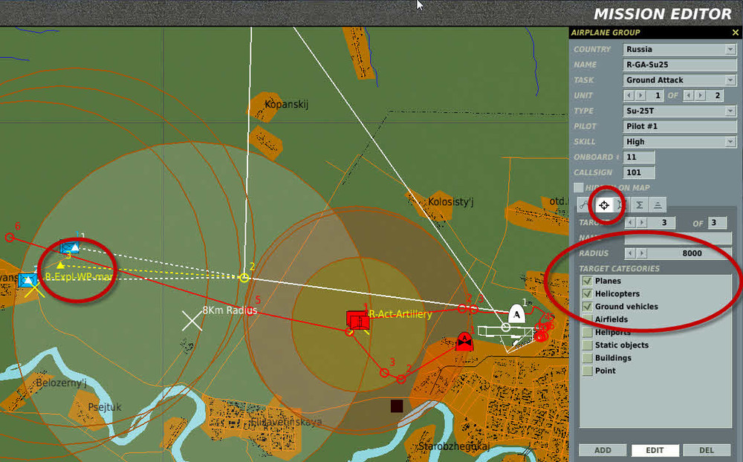Open the Country dropdown
The image size is (743, 462).
click(730, 49)
